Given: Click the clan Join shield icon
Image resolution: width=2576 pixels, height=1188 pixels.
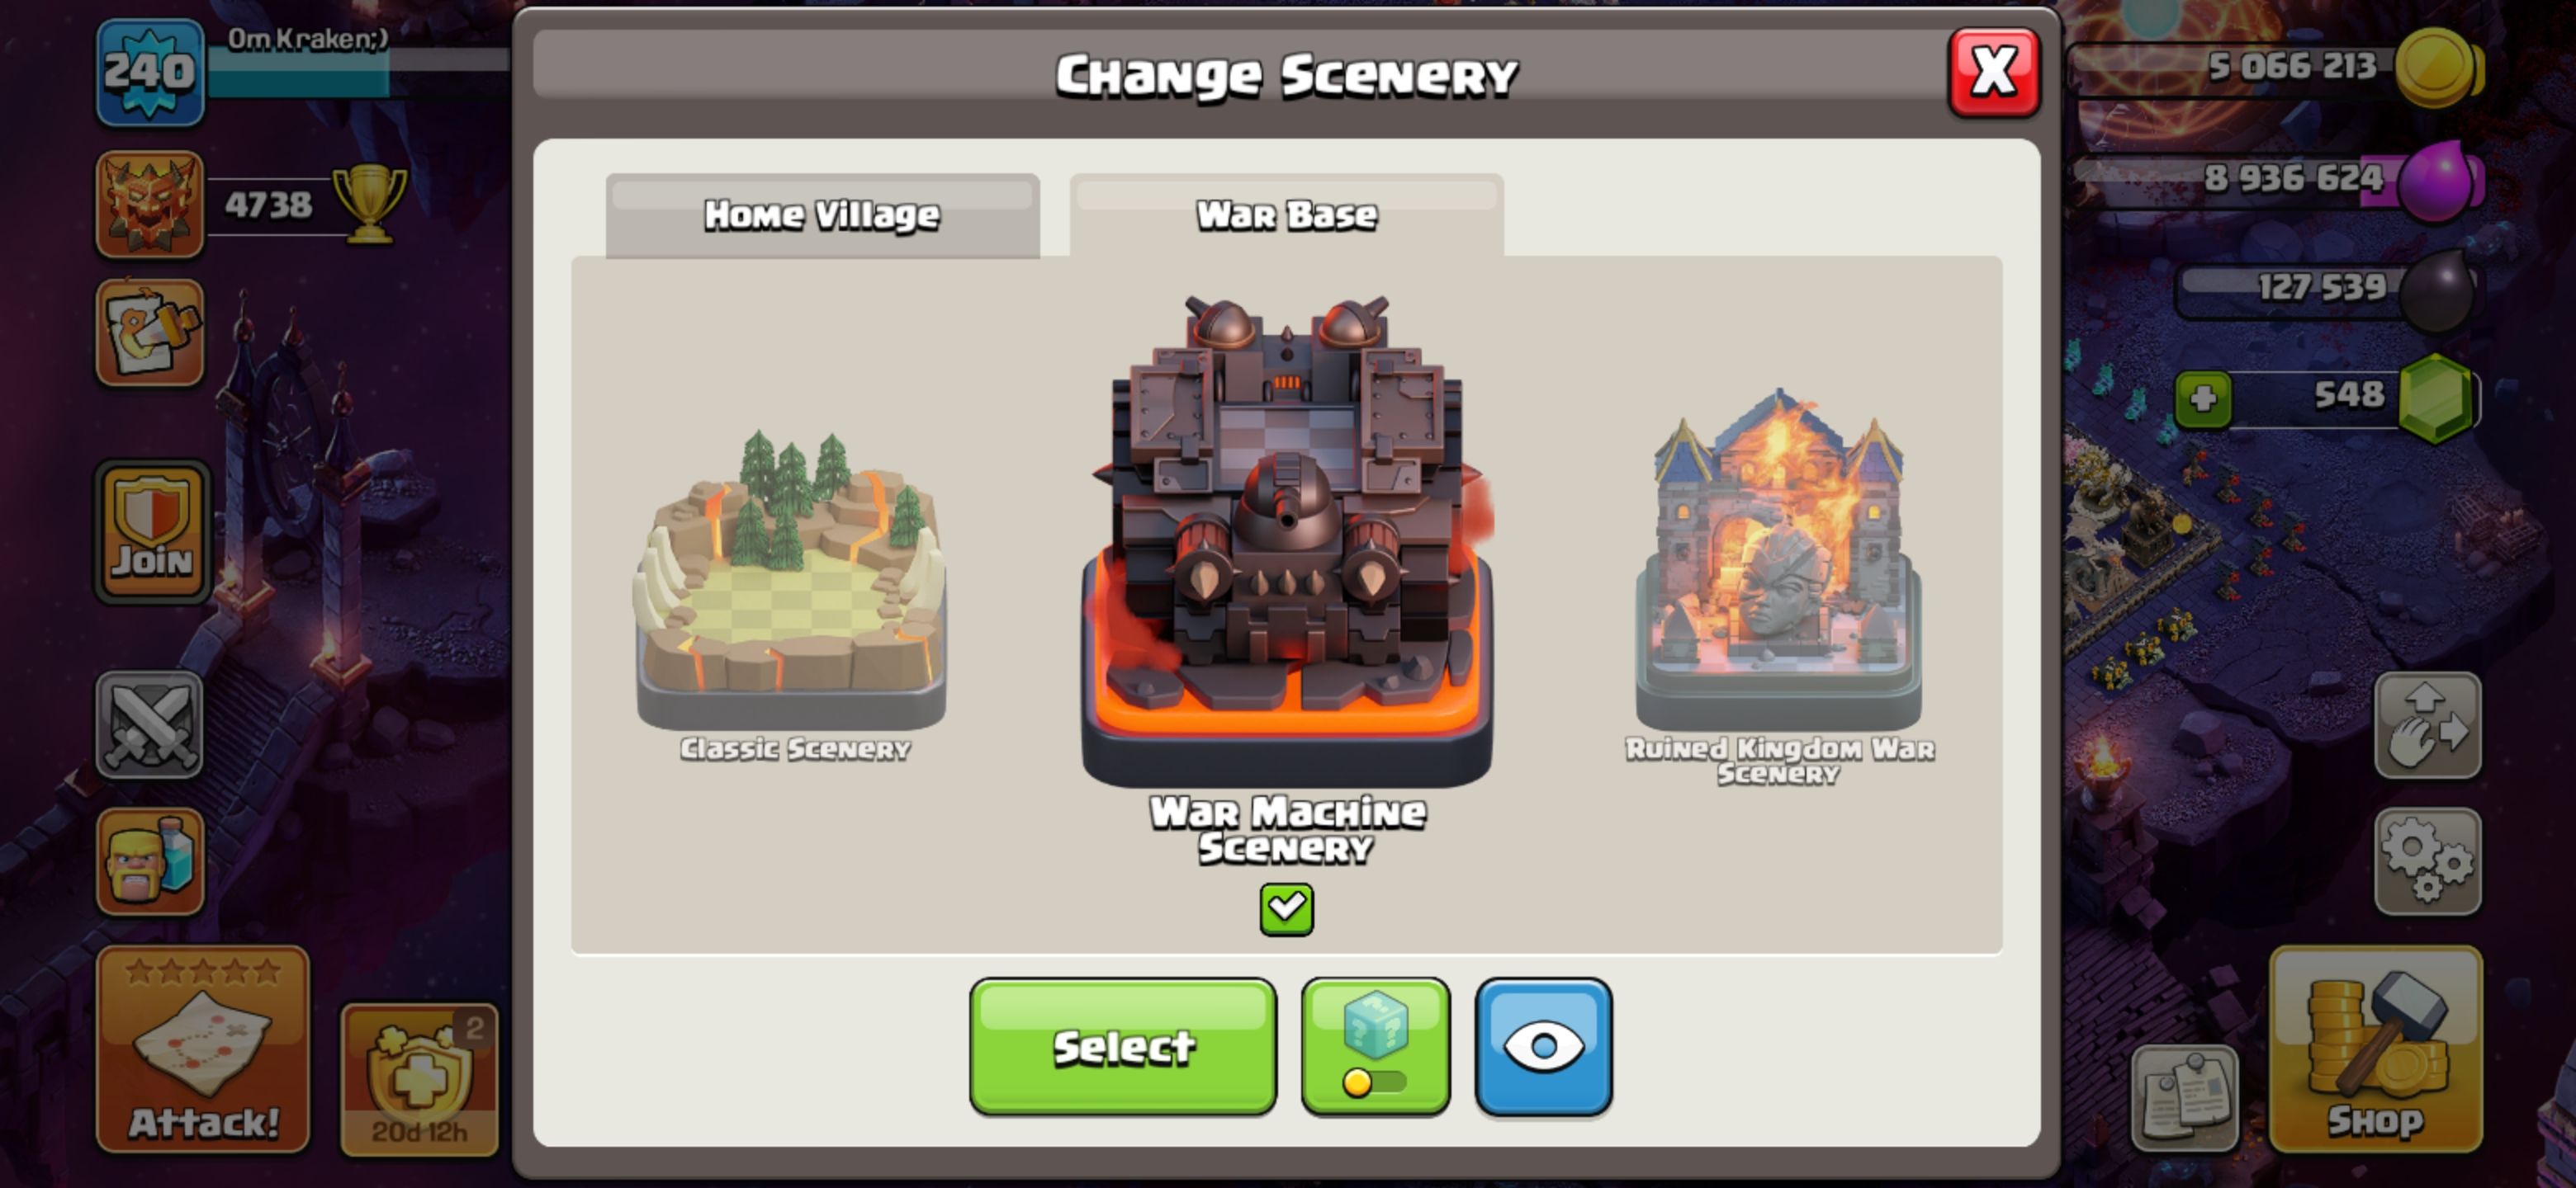Looking at the screenshot, I should click(152, 531).
